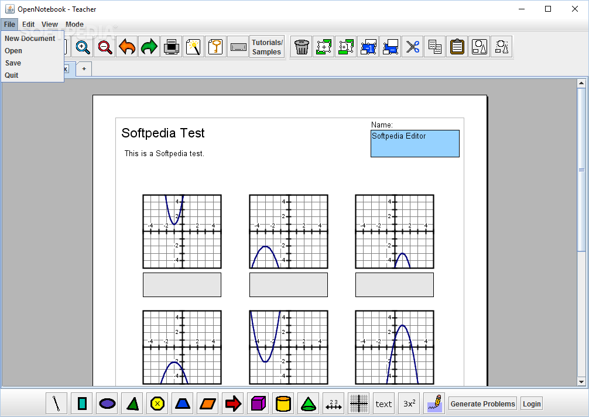The image size is (589, 417).
Task: Choose Quit from File menu
Action: click(x=32, y=75)
